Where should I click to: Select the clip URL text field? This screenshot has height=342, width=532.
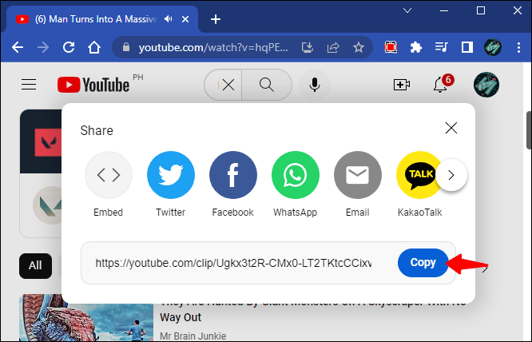pos(233,263)
